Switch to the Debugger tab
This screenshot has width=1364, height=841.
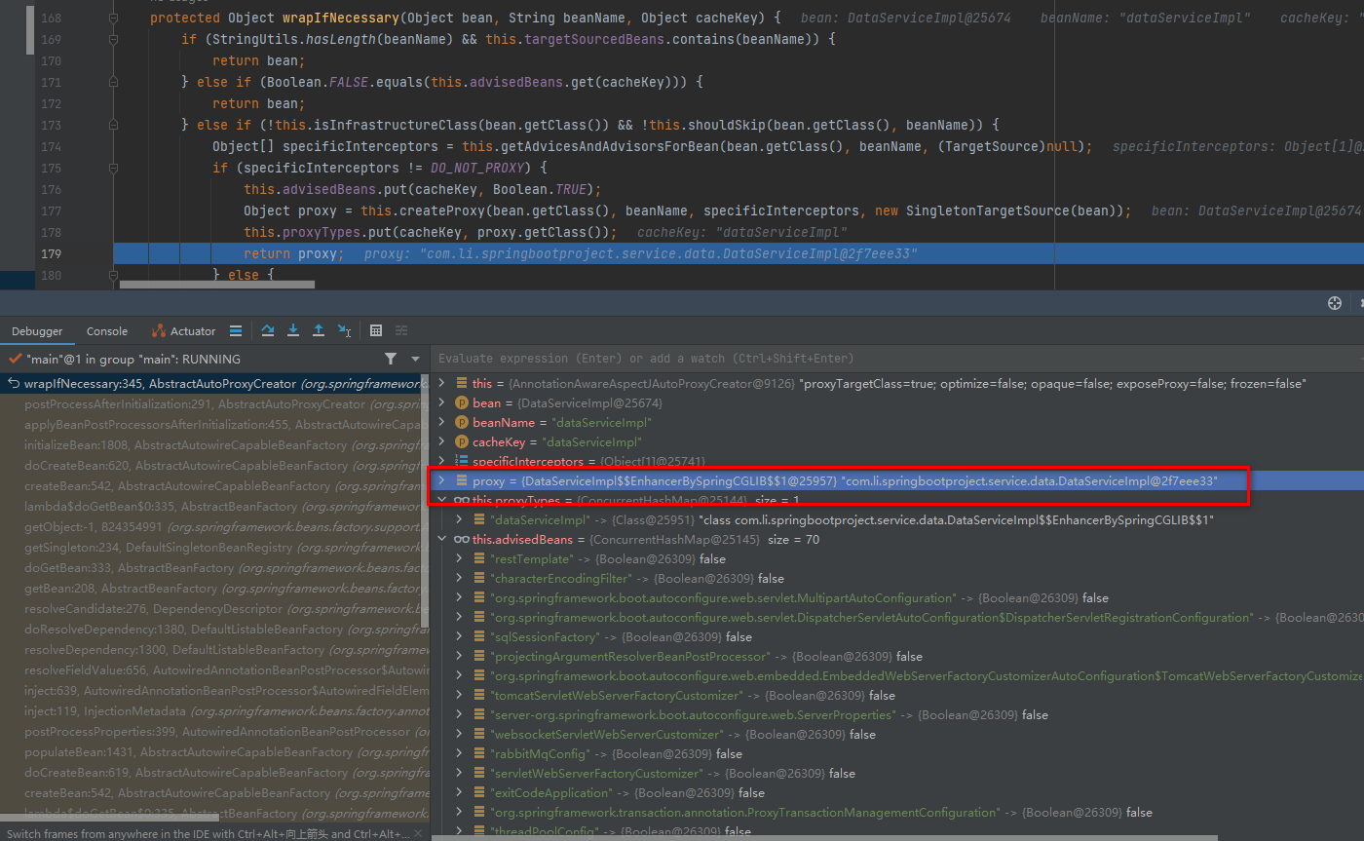[37, 331]
